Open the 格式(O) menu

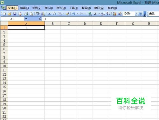[61, 8]
